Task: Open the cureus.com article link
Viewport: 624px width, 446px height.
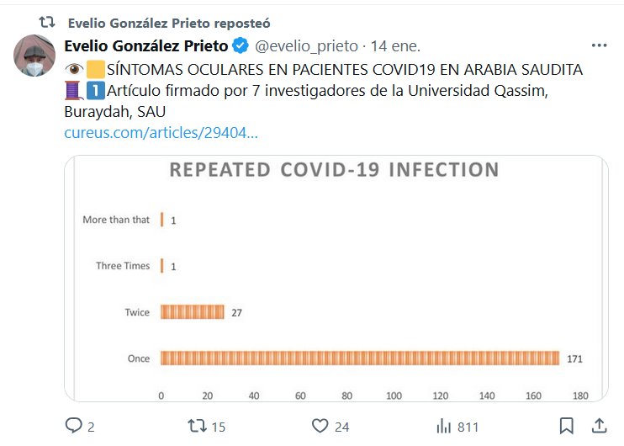Action: point(161,133)
